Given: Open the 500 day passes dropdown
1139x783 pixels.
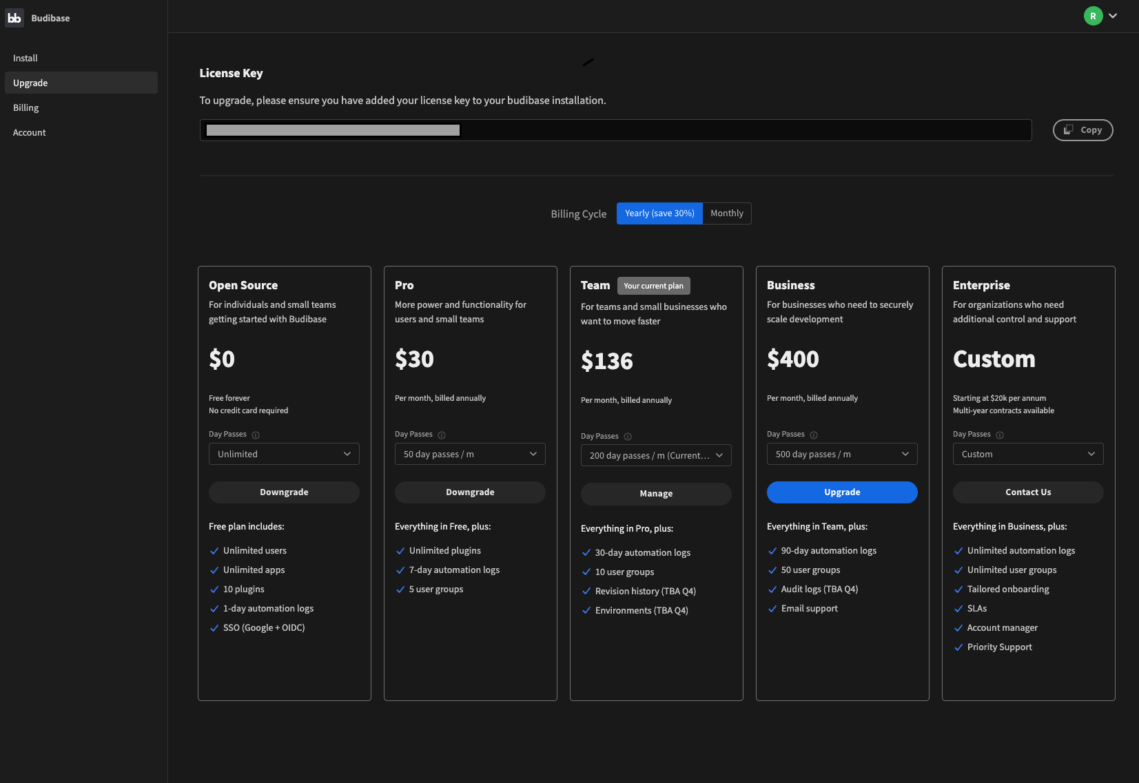Looking at the screenshot, I should [842, 454].
